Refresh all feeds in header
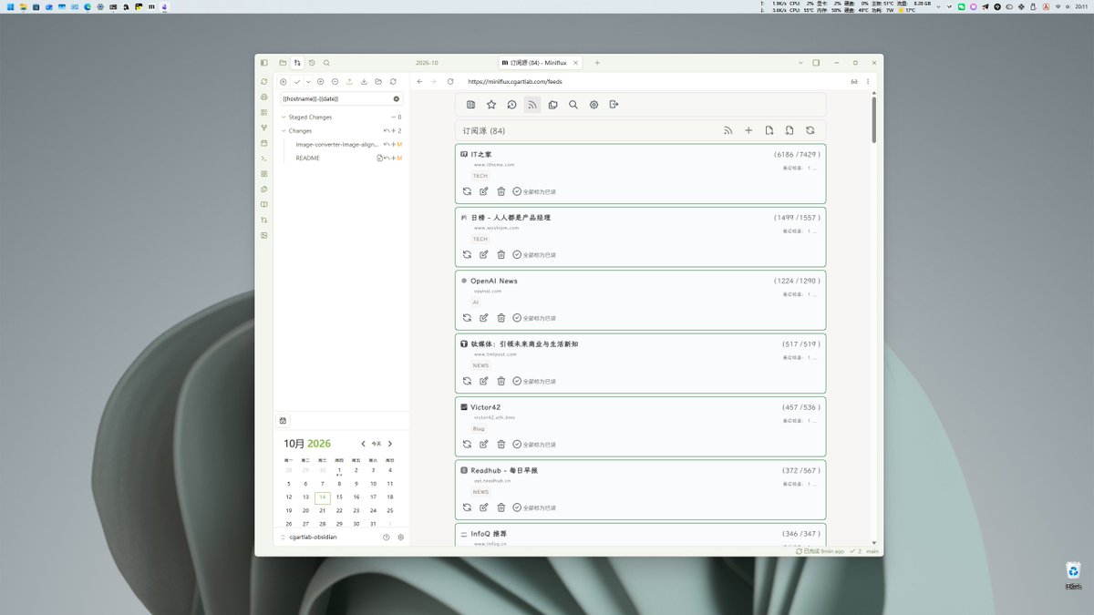Viewport: 1094px width, 615px height. click(810, 130)
